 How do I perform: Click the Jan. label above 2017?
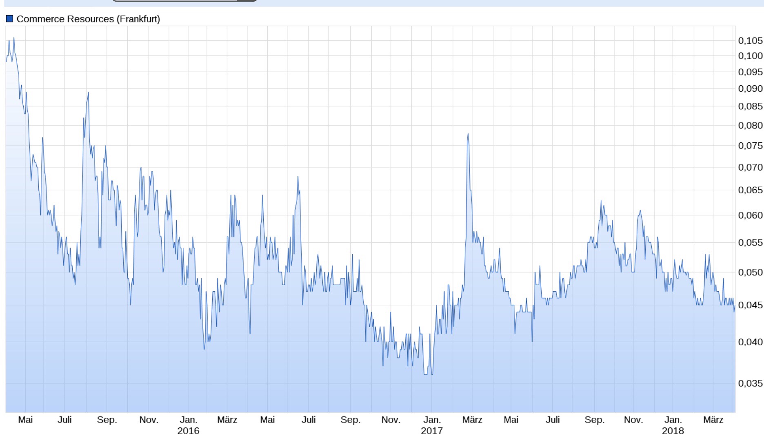pos(432,420)
